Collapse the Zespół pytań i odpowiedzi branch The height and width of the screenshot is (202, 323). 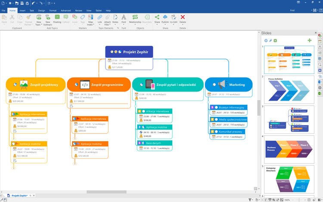click(x=135, y=106)
